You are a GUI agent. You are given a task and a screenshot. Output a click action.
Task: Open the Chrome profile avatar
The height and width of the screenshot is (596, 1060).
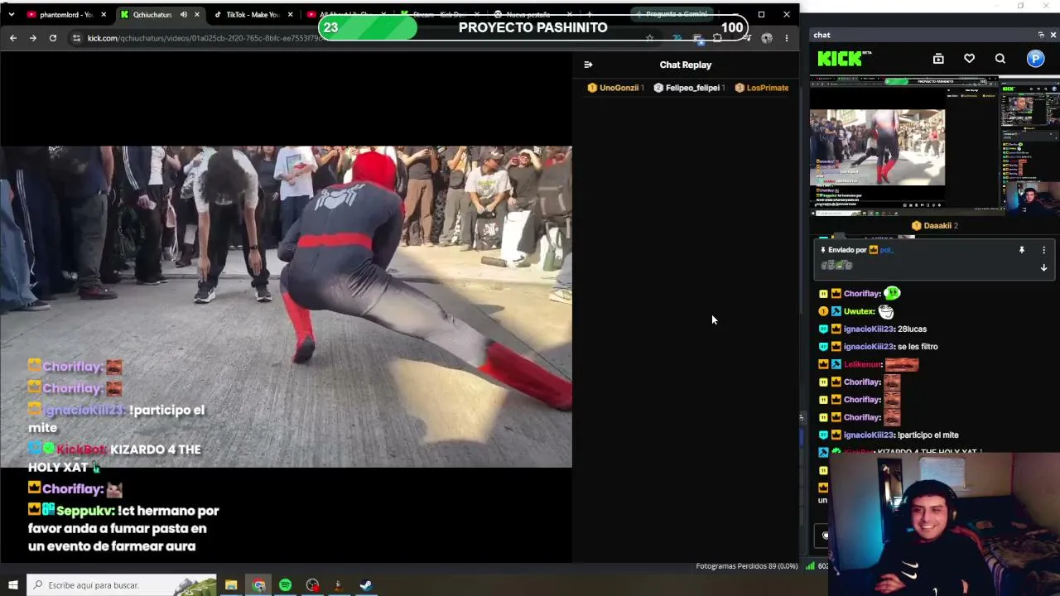[766, 38]
